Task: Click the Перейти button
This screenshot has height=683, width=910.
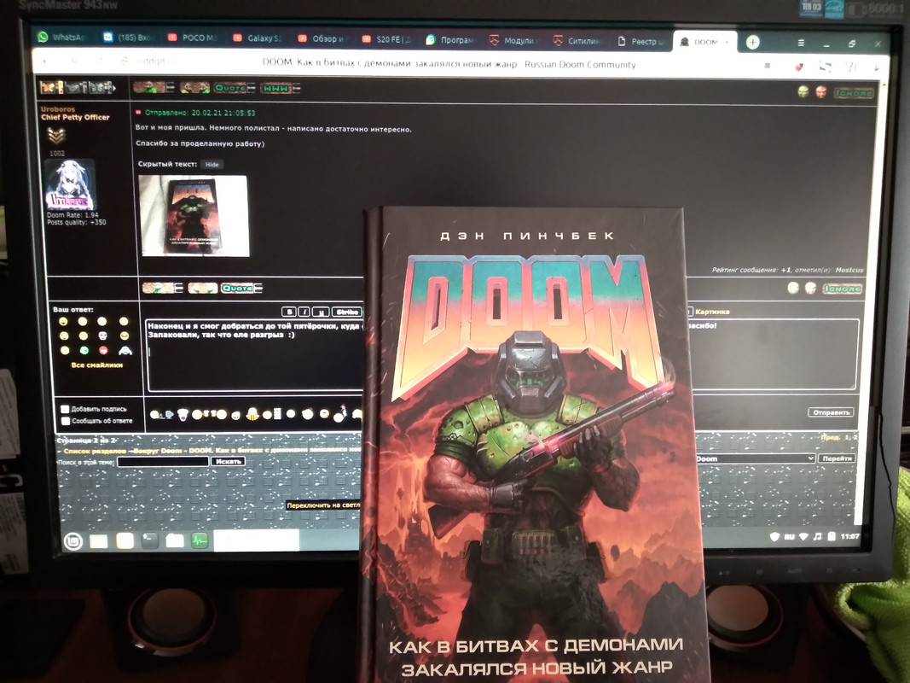Action: click(837, 458)
